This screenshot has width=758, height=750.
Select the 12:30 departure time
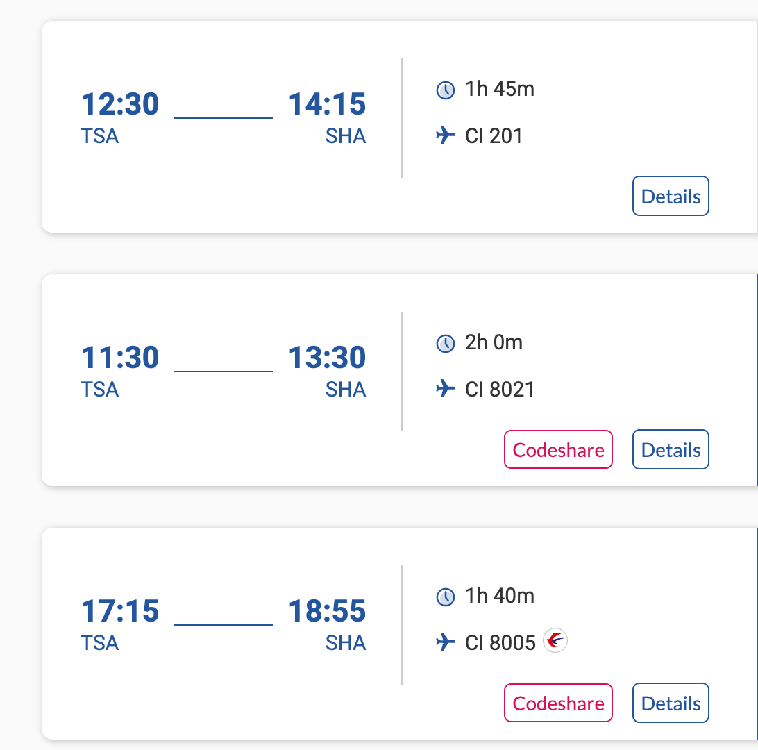(x=120, y=105)
